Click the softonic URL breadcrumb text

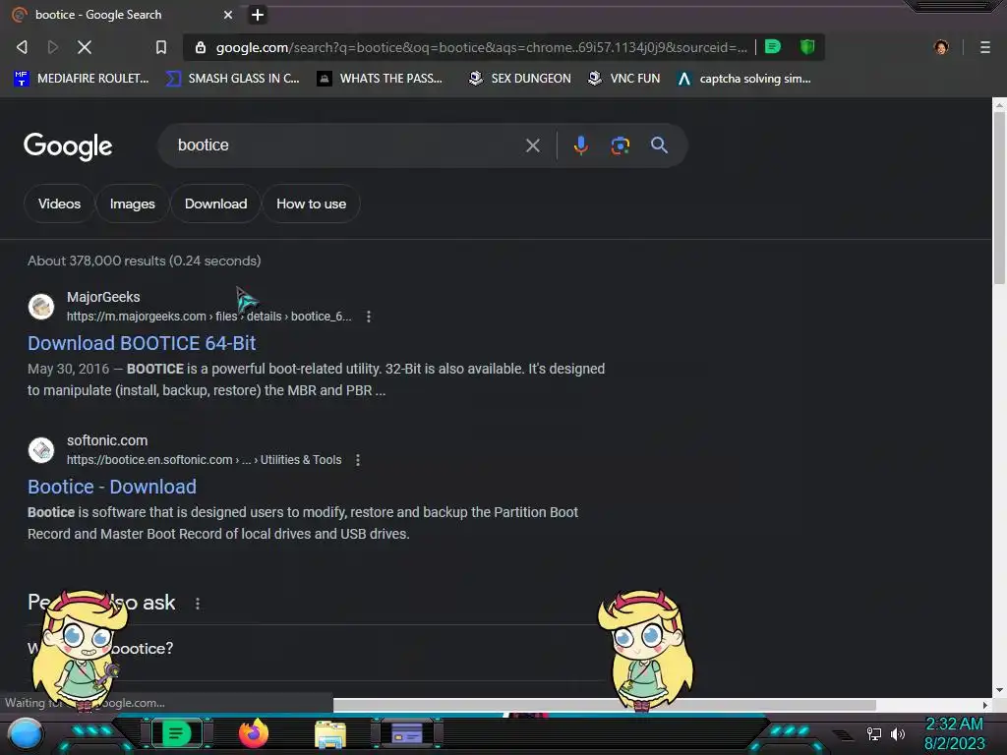coord(204,460)
